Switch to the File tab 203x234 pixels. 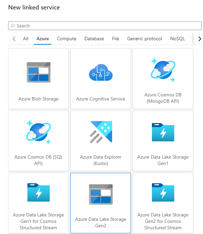pyautogui.click(x=115, y=39)
